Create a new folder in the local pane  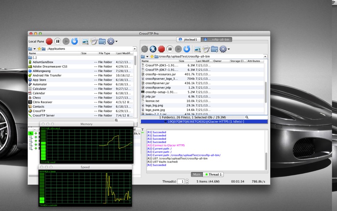(102, 41)
